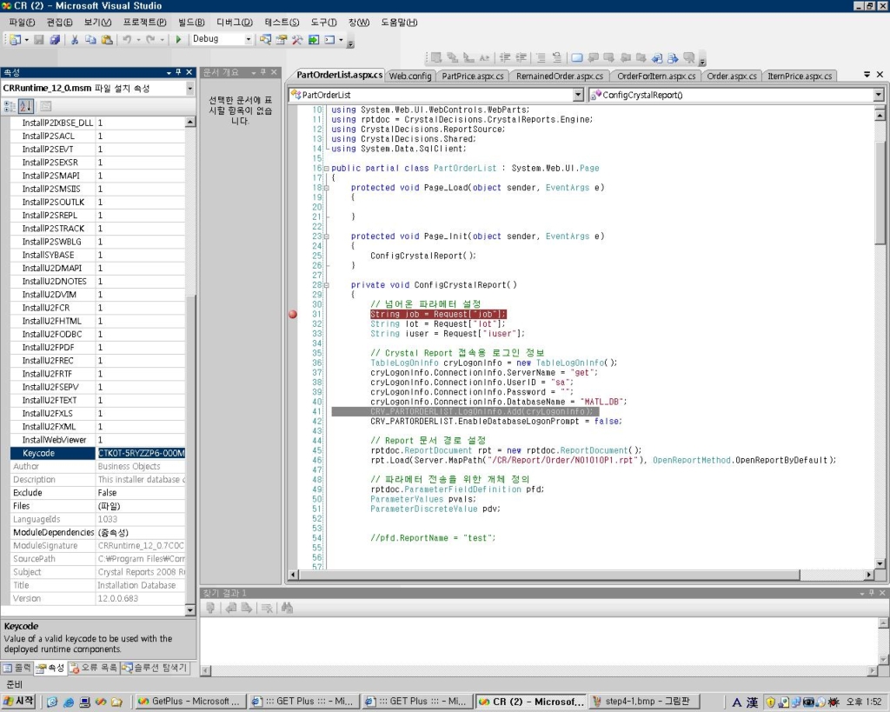Screen dimensions: 890x712
Task: Cut selection with the scissors icon
Action: tap(75, 40)
